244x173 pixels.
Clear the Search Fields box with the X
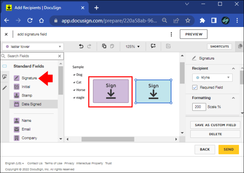pos(60,56)
